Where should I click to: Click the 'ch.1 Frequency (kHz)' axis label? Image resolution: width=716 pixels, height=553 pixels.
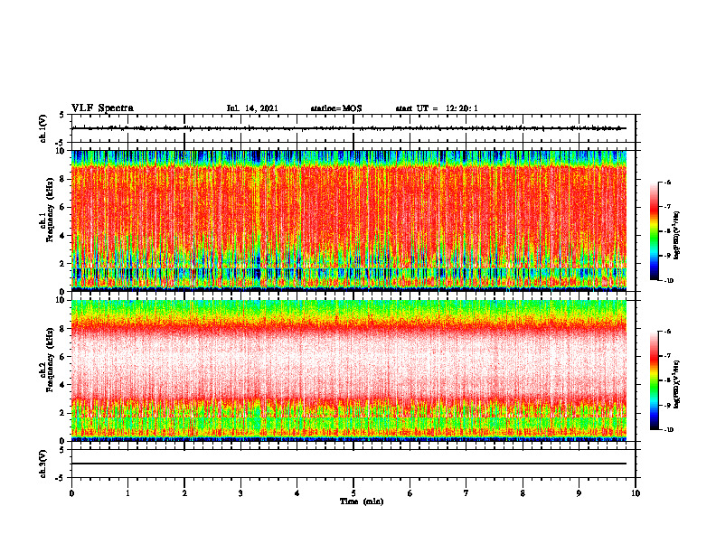point(47,210)
